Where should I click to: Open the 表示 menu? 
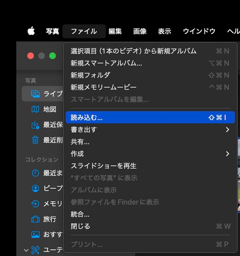164,31
